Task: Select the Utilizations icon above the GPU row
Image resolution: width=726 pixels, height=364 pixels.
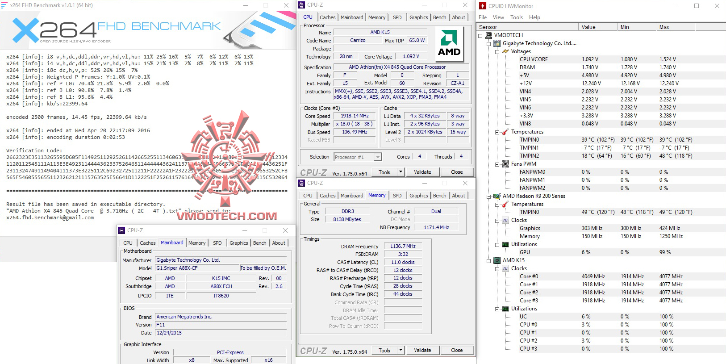Action: click(x=505, y=244)
